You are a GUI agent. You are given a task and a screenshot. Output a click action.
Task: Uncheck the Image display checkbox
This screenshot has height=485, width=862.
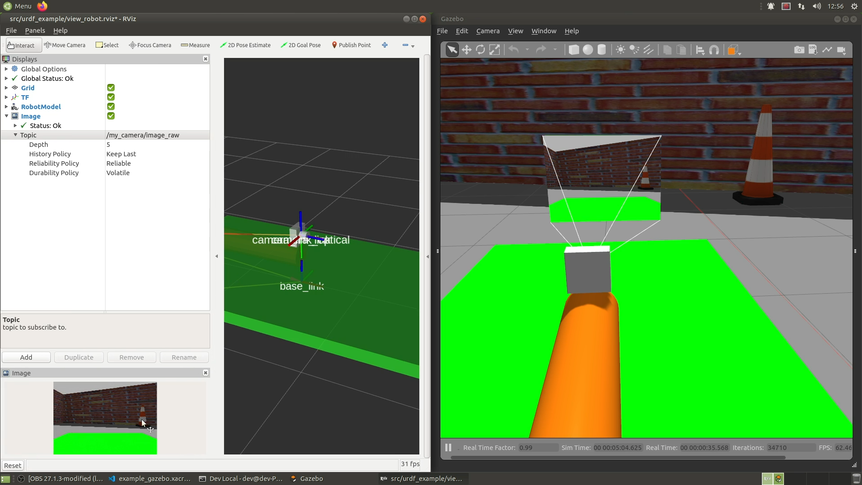pos(111,116)
